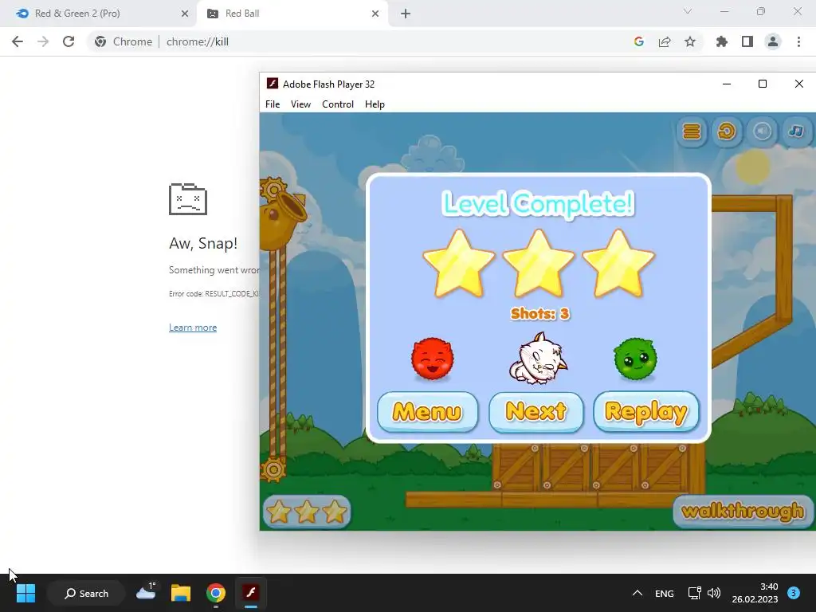
Task: Click the "Aw, Snap!" heading
Action: [203, 243]
